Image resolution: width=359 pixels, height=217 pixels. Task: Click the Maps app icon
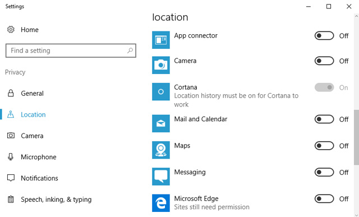[161, 150]
